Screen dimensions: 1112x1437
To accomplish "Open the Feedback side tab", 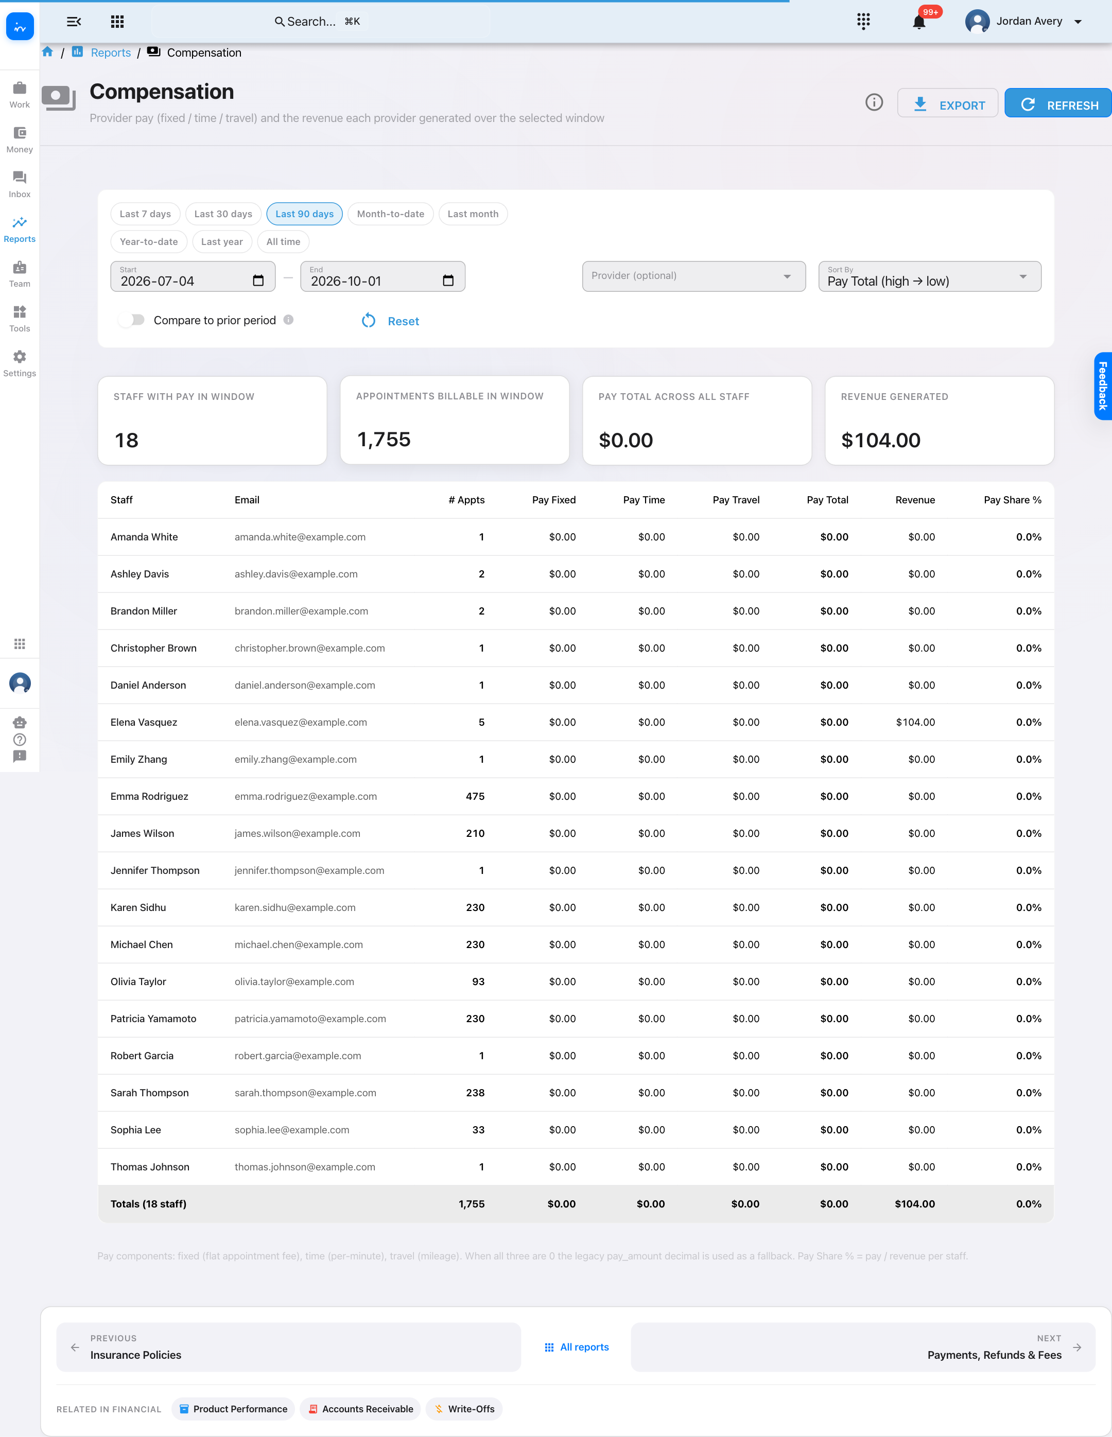I will point(1103,386).
